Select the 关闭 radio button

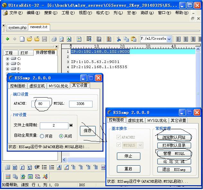(61, 136)
